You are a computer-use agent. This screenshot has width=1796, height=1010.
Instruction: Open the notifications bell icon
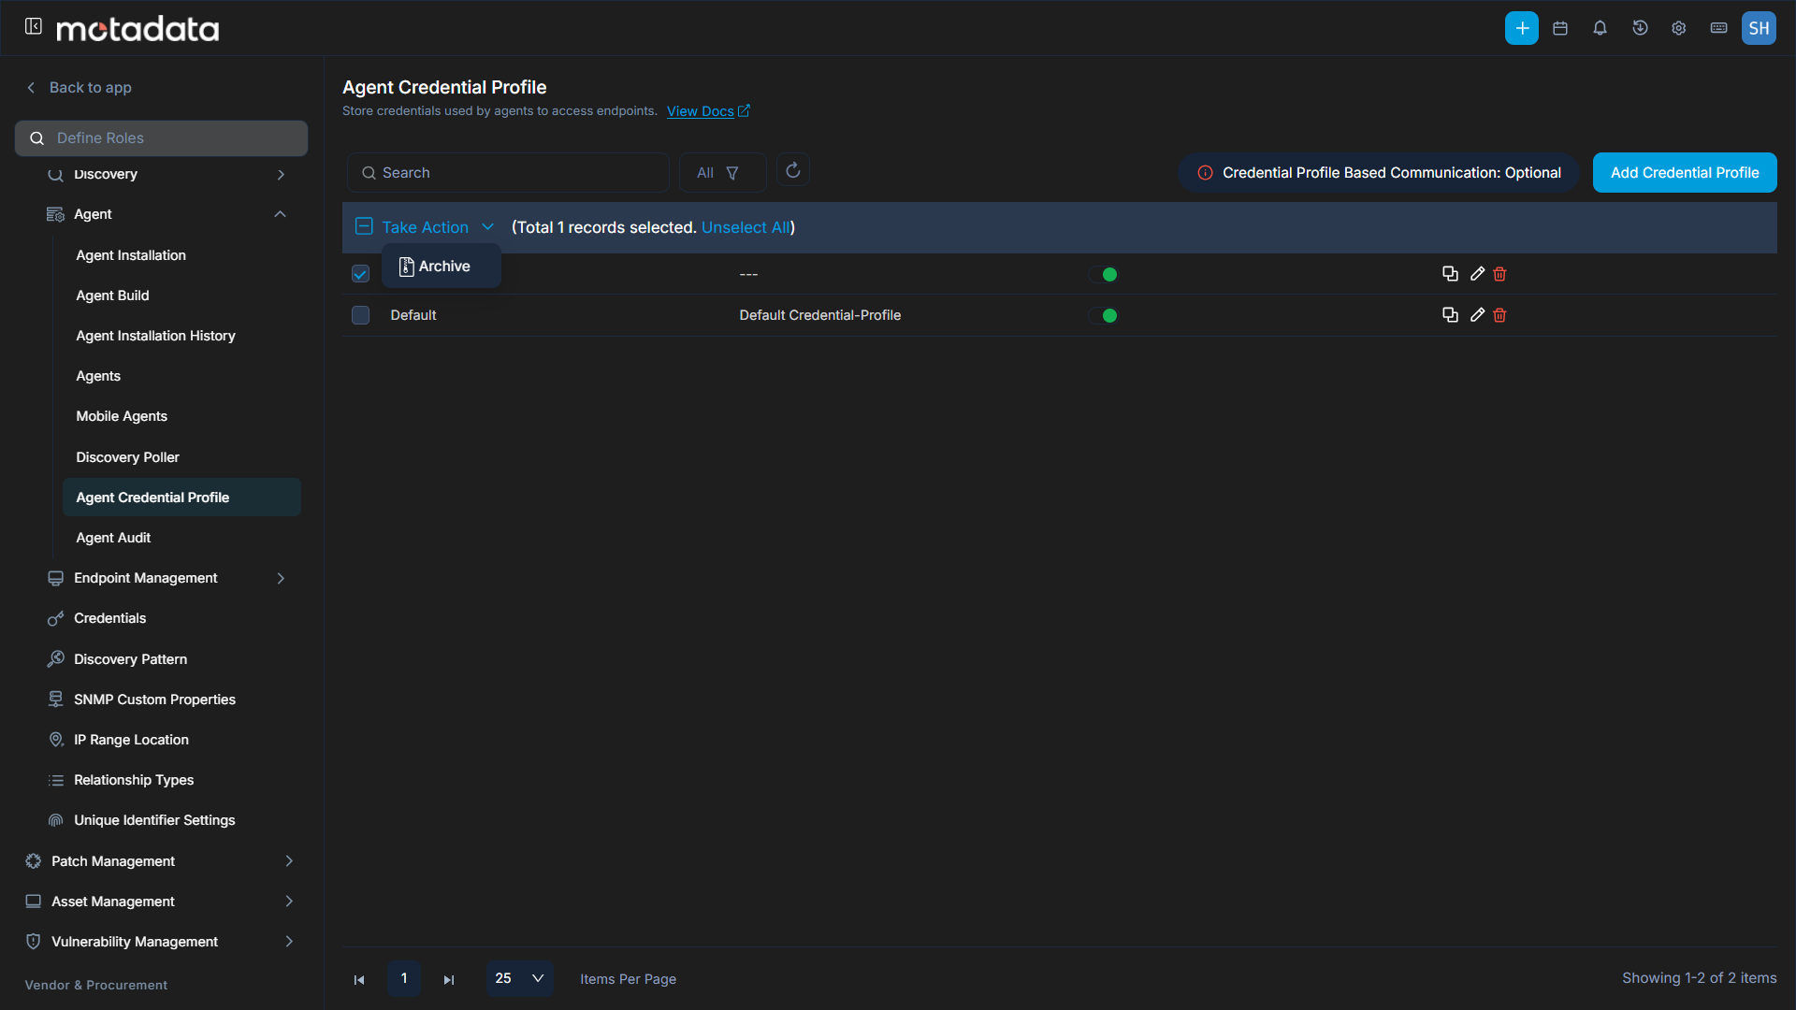(x=1600, y=28)
